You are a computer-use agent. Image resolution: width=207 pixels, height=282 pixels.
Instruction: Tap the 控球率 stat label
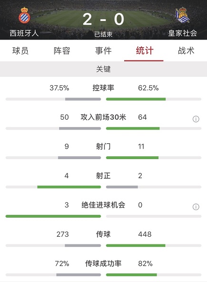[103, 88]
